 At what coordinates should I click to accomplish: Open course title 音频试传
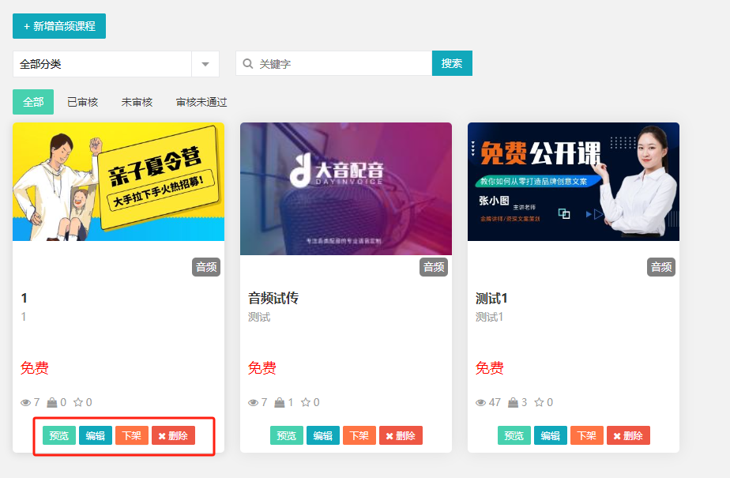point(273,298)
